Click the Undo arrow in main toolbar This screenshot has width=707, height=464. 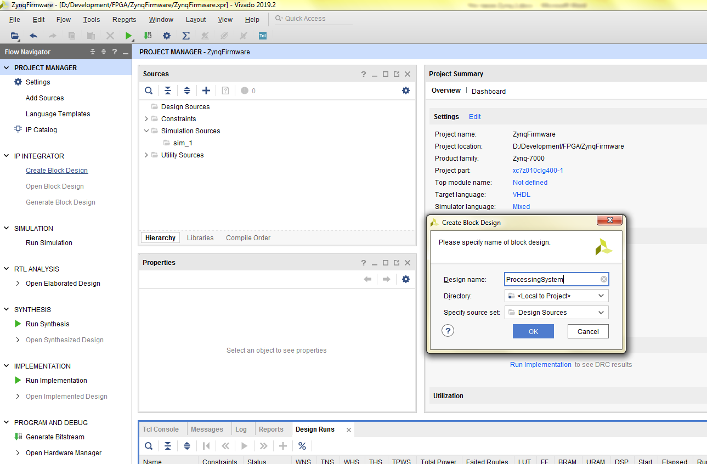tap(33, 36)
